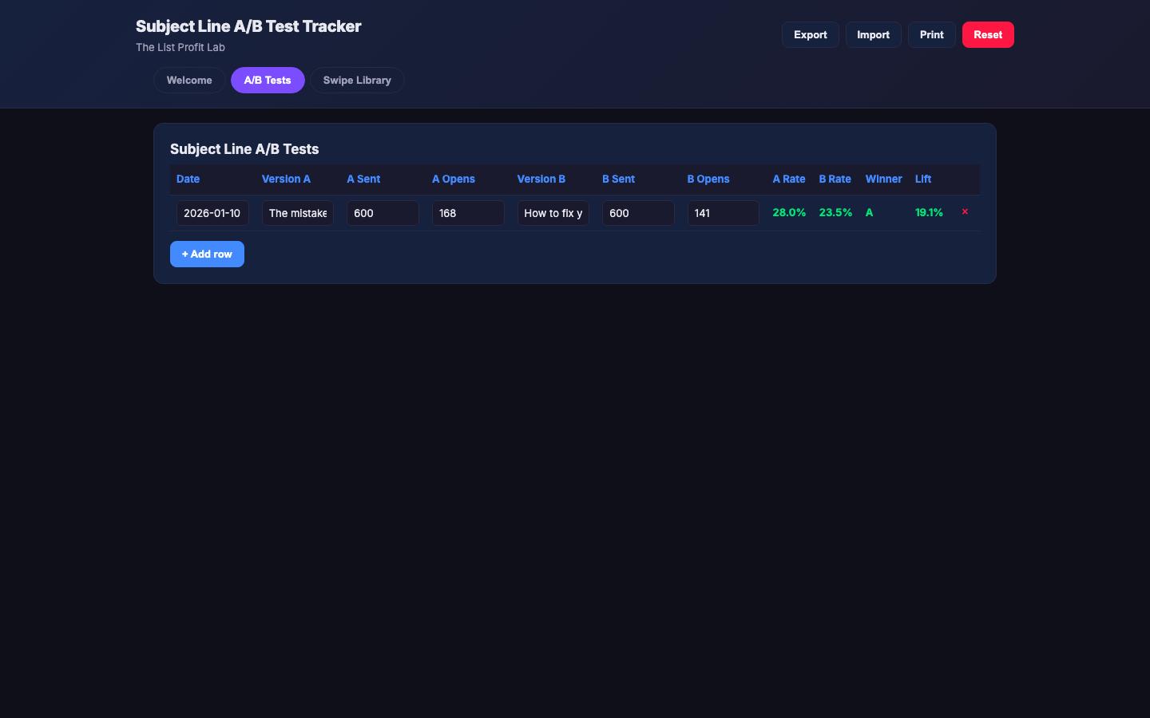
Task: Delete the 2026-01-10 test row
Action: click(x=965, y=212)
